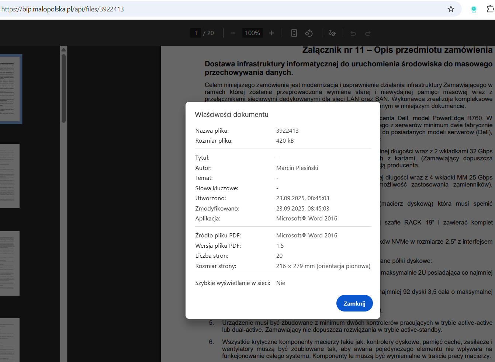
Task: Click the fit to page icon
Action: coord(294,33)
